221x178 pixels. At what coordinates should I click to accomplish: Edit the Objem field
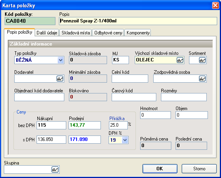(192, 115)
